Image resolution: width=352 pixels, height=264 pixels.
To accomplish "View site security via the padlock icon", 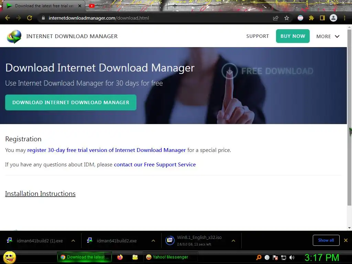I will coord(43,18).
